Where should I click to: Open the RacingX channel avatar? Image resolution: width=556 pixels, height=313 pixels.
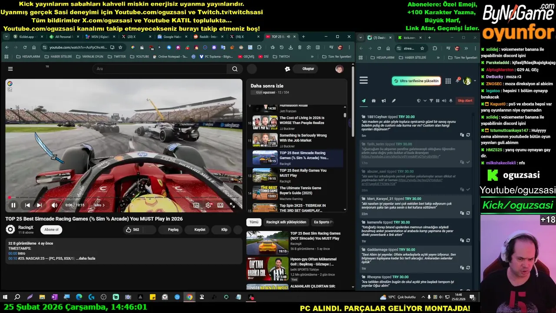[10, 229]
